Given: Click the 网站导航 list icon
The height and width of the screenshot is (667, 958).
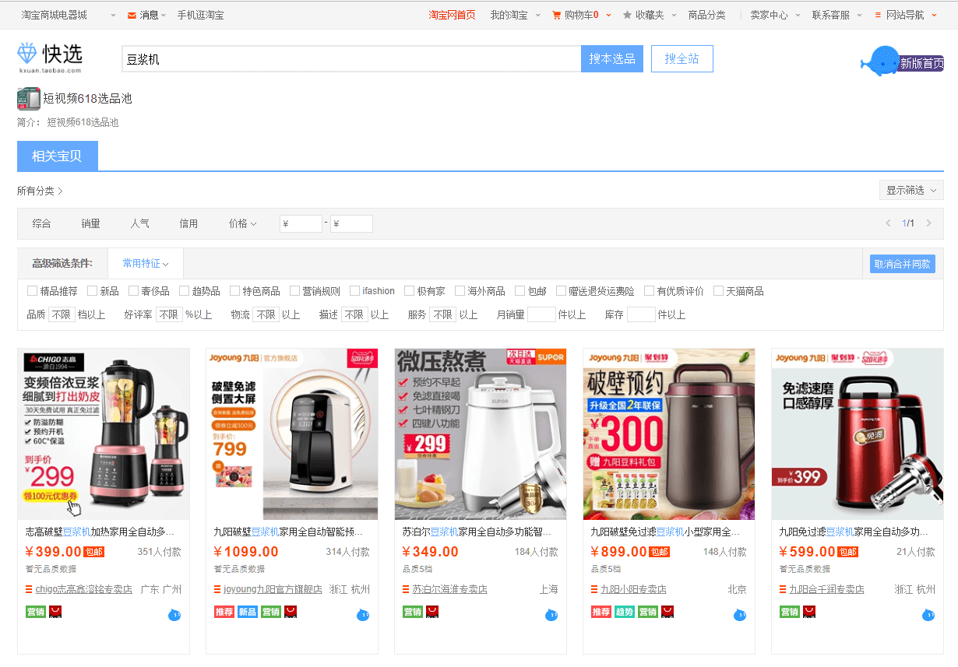Looking at the screenshot, I should [x=879, y=15].
